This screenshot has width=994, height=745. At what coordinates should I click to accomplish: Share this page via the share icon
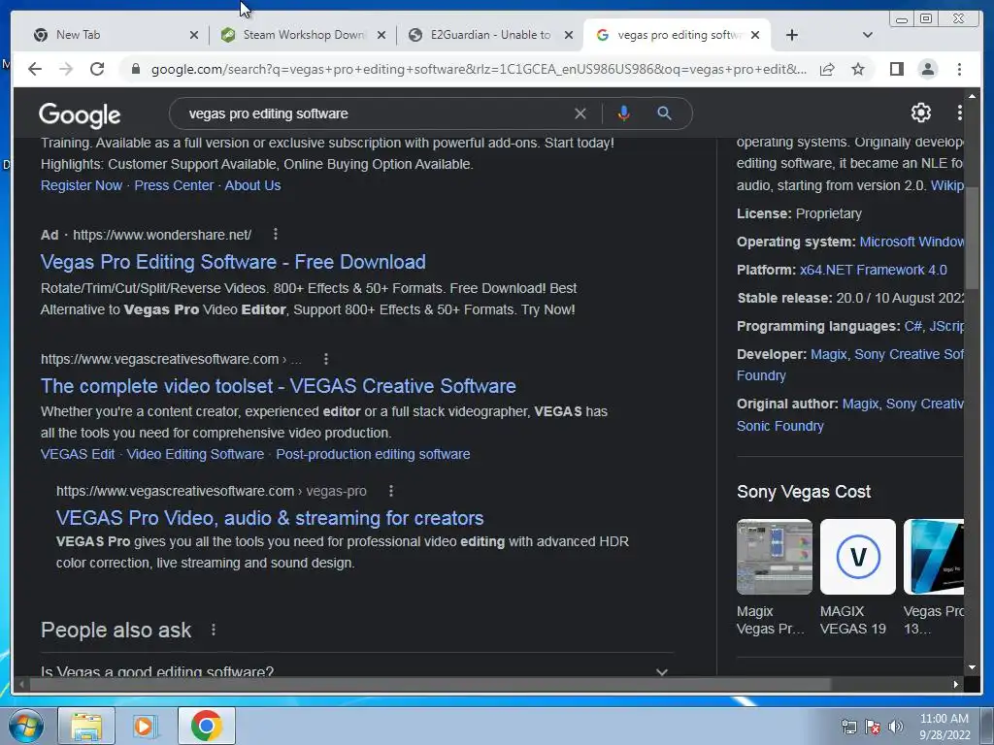coord(827,69)
